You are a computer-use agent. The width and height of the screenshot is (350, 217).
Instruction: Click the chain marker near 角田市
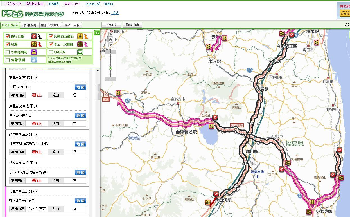pos(317,42)
